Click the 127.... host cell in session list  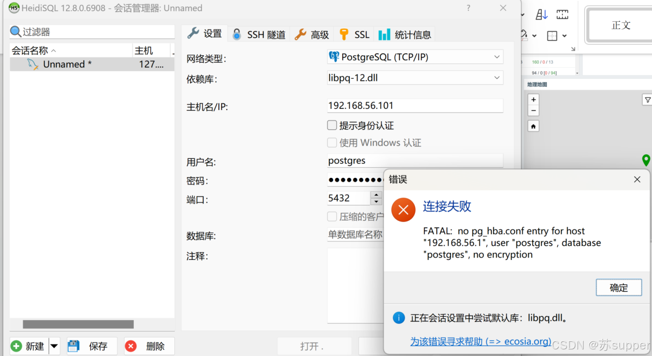click(151, 64)
